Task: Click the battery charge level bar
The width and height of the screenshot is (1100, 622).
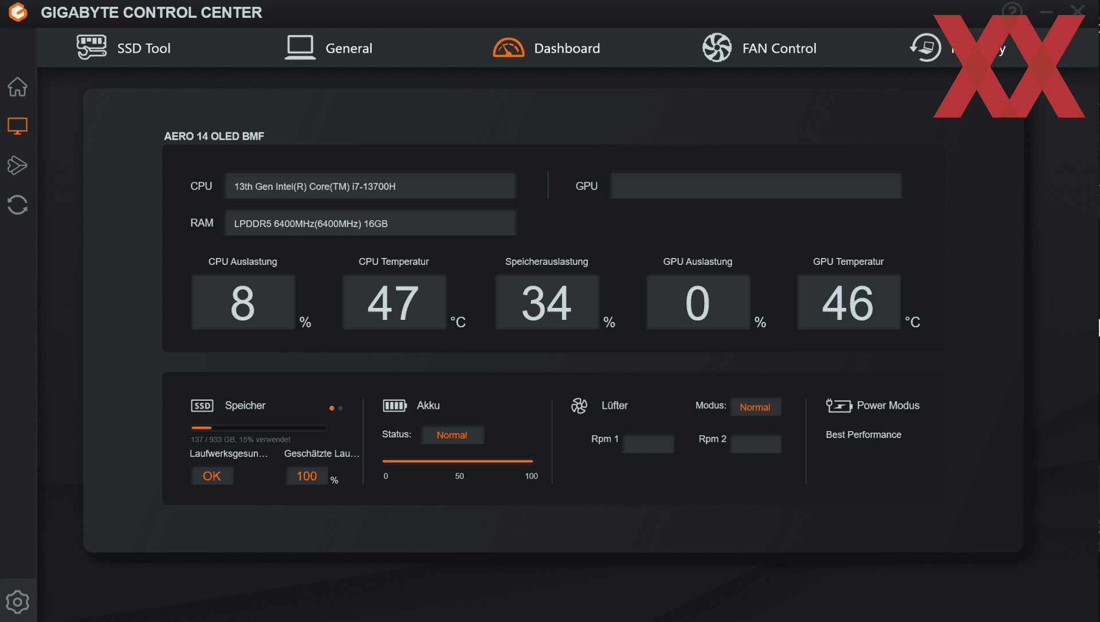Action: [x=458, y=461]
